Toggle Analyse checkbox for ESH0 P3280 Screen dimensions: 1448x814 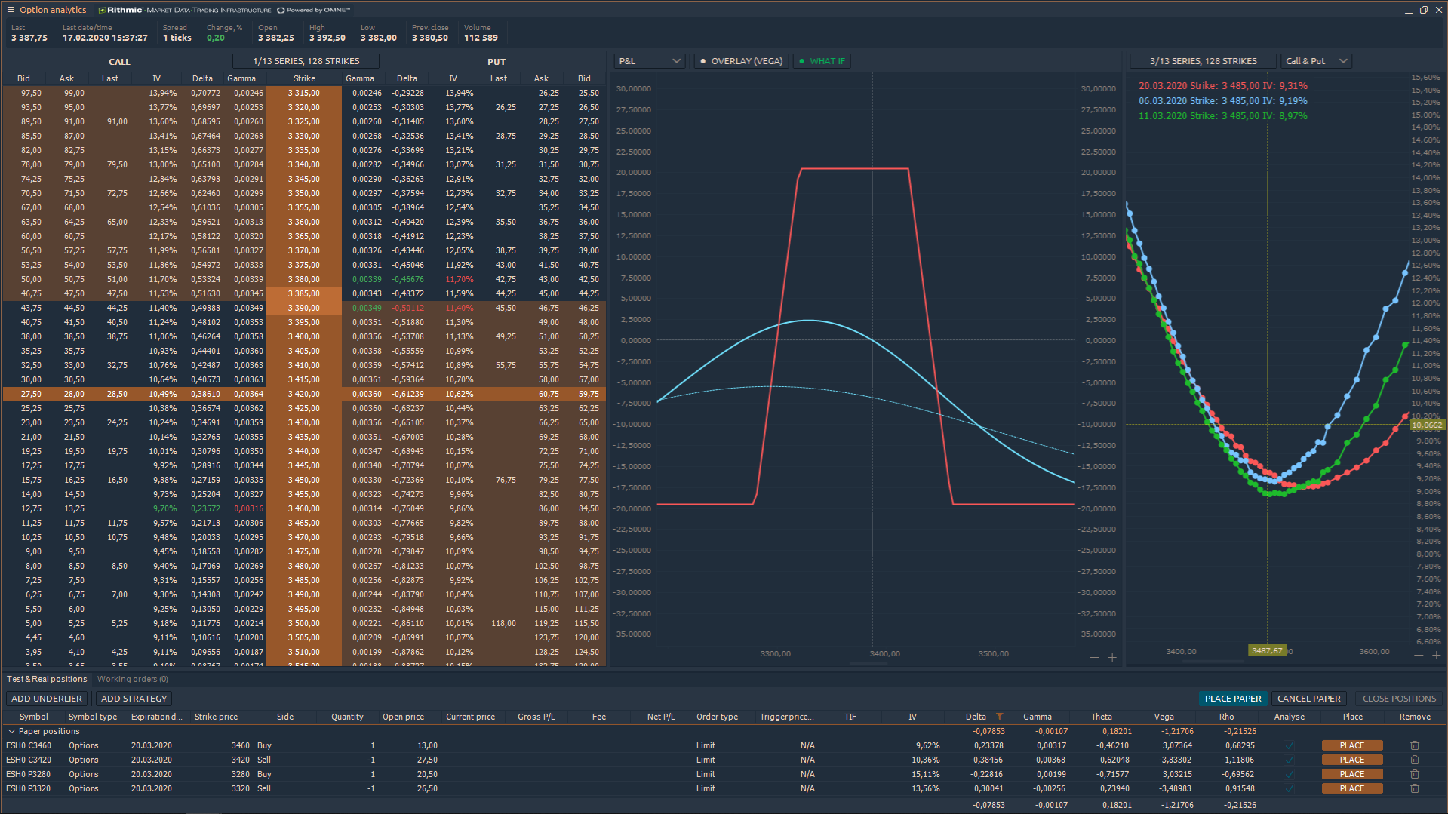(1289, 774)
